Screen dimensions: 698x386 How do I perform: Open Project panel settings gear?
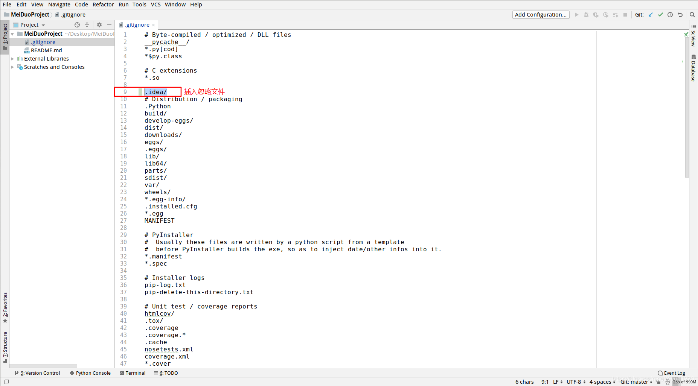point(99,25)
